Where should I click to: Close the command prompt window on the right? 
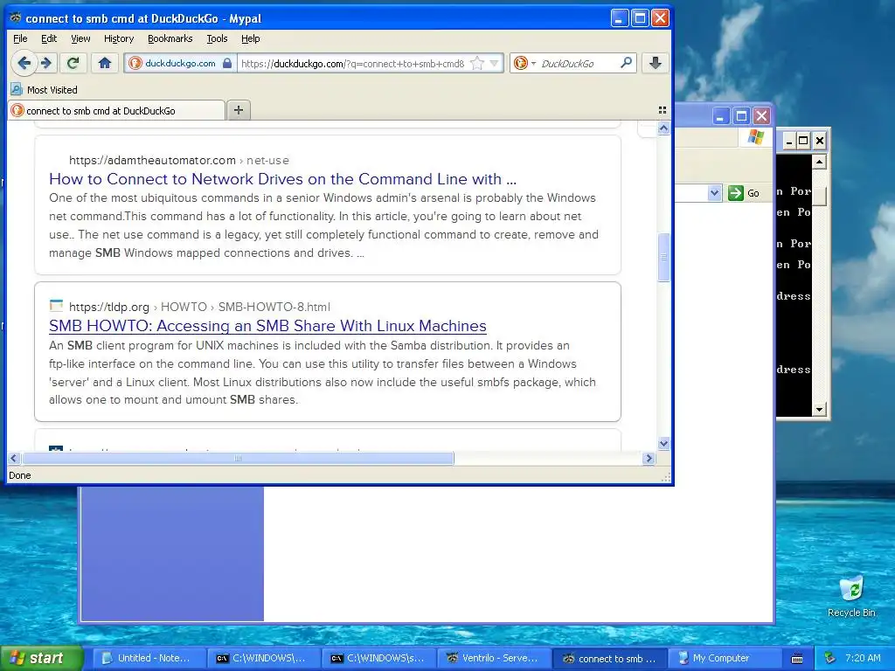819,141
